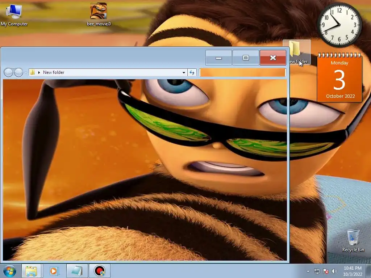The image size is (371, 278).
Task: Click the explorer search box
Action: click(x=242, y=72)
